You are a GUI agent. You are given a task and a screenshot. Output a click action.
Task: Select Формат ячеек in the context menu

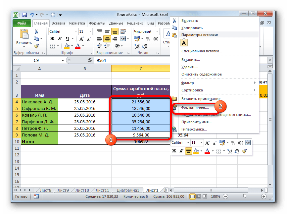195,108
